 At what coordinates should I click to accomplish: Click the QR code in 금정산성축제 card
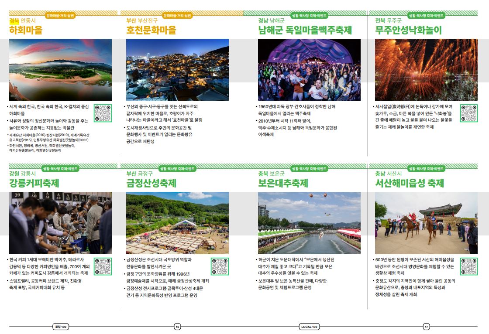click(x=220, y=266)
